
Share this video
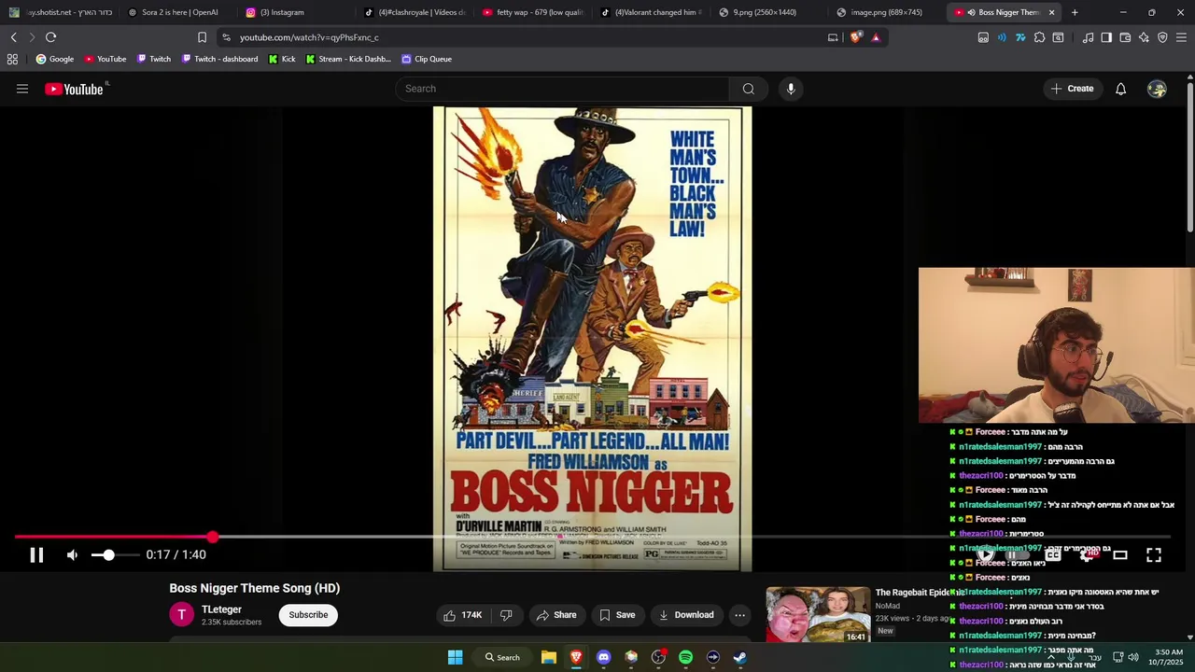click(x=556, y=615)
